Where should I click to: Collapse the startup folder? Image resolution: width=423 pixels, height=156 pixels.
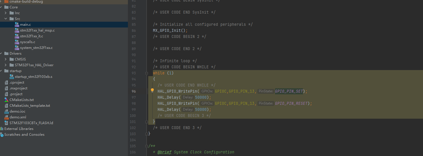(x=1, y=71)
